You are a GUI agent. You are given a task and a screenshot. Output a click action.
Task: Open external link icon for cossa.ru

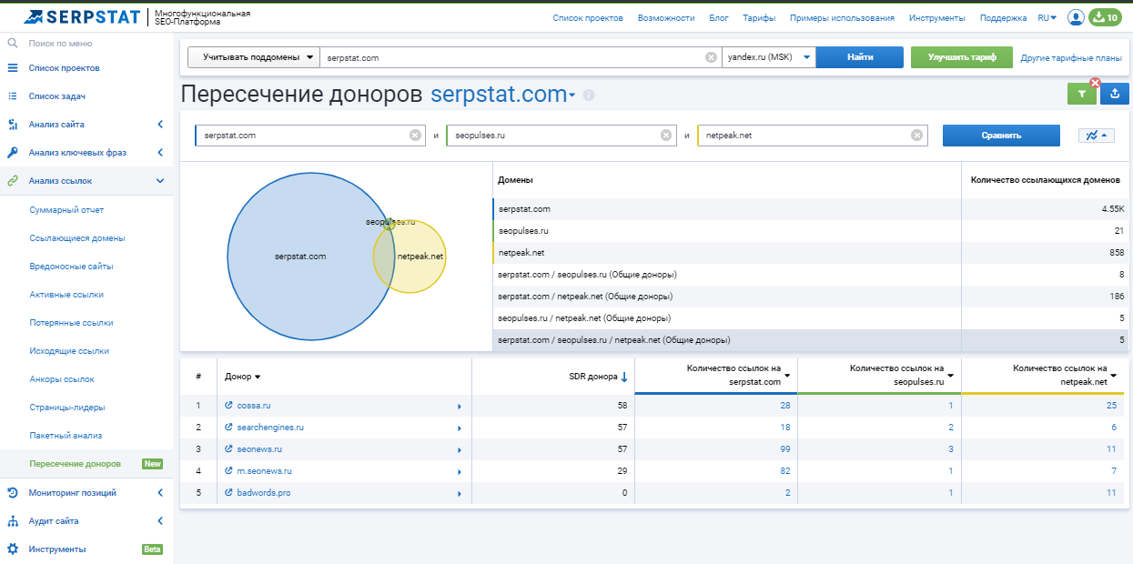coord(228,406)
